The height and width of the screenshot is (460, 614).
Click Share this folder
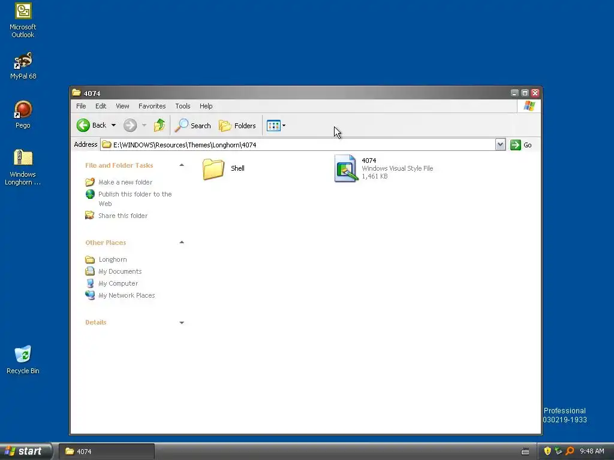pyautogui.click(x=116, y=216)
